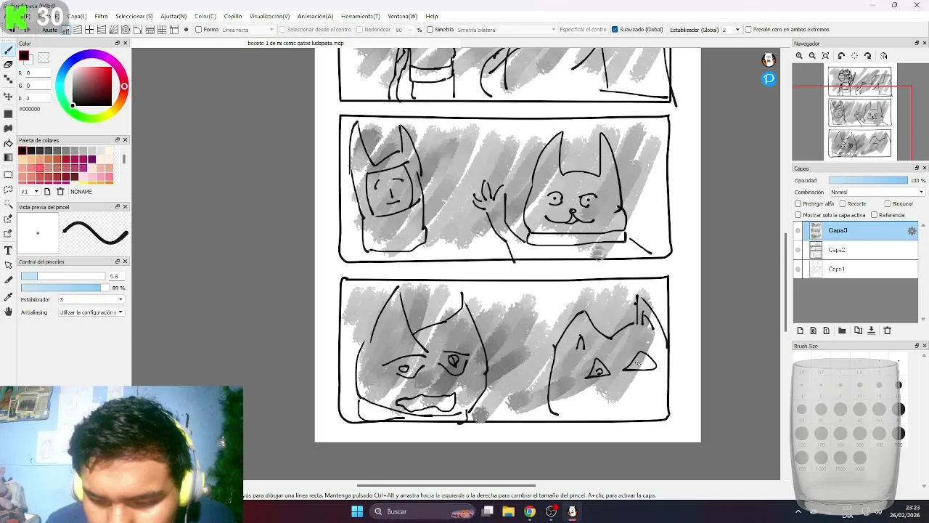The height and width of the screenshot is (523, 929).
Task: Open the Filtro menu
Action: [x=101, y=16]
